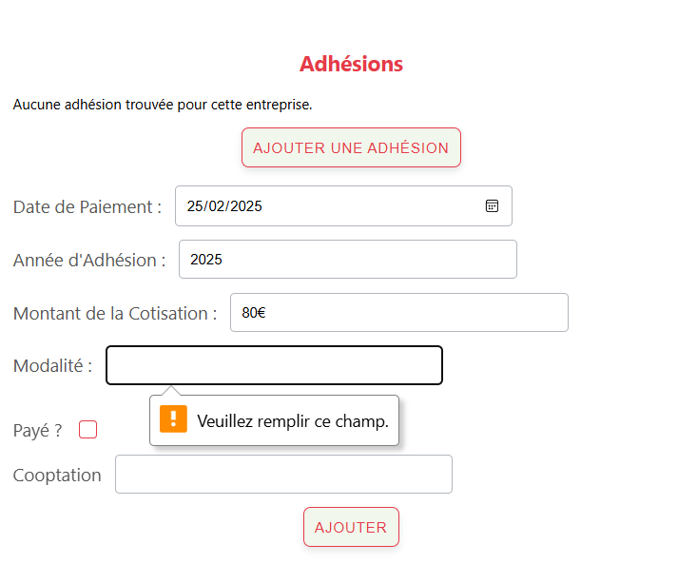The width and height of the screenshot is (697, 564).
Task: Click the orange exclamation warning icon
Action: click(x=173, y=418)
